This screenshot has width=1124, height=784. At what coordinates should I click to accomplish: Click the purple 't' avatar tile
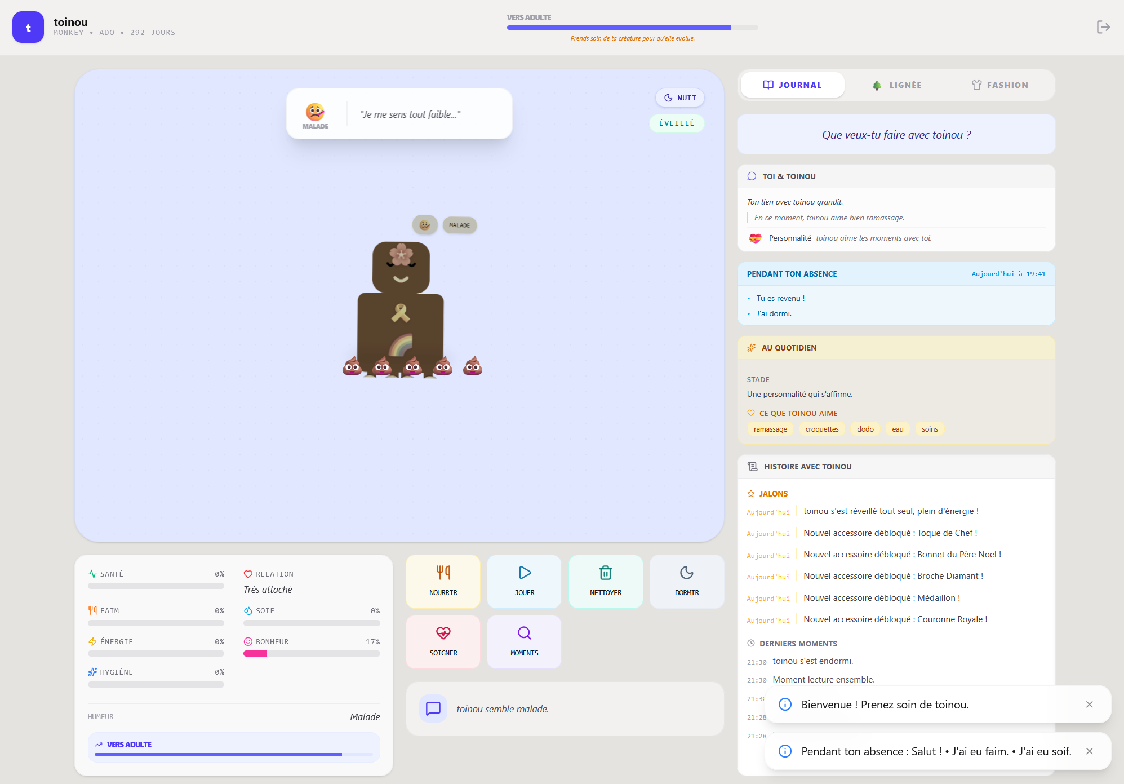click(x=28, y=27)
